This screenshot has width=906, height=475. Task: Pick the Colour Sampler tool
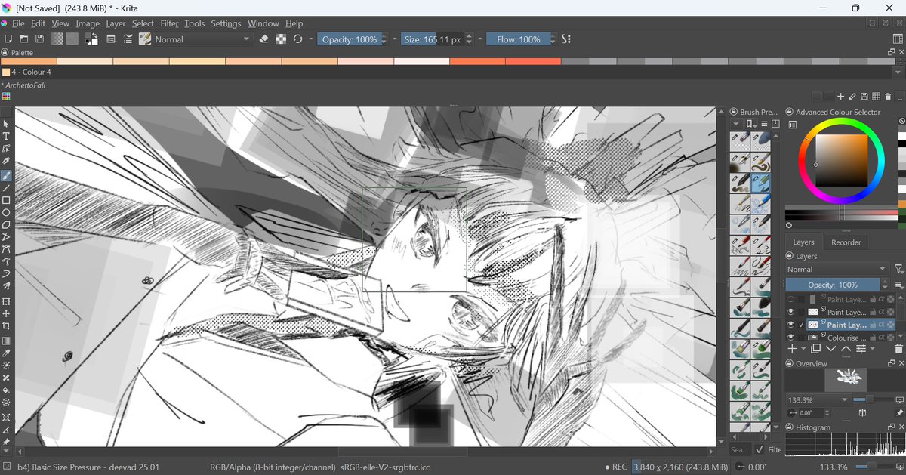(6, 353)
